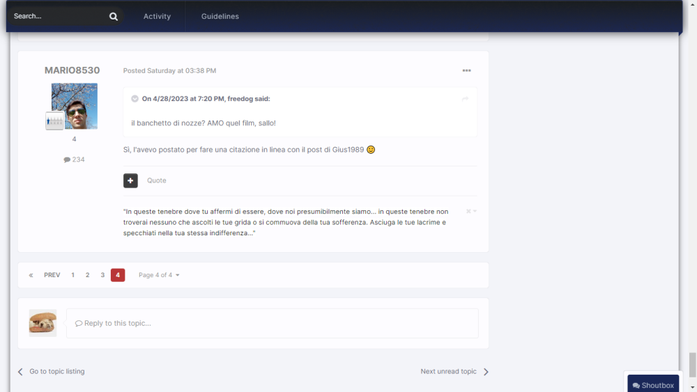Screen dimensions: 697x392
Task: Open the Shoutbox chat panel
Action: (653, 385)
